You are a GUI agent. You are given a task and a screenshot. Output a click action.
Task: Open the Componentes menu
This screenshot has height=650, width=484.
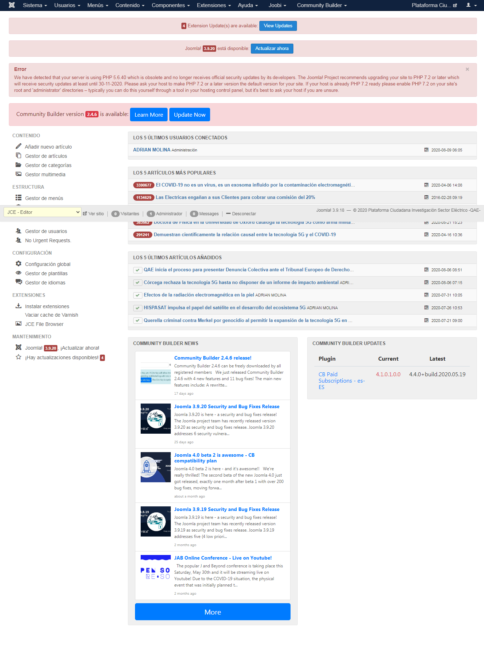point(171,5)
